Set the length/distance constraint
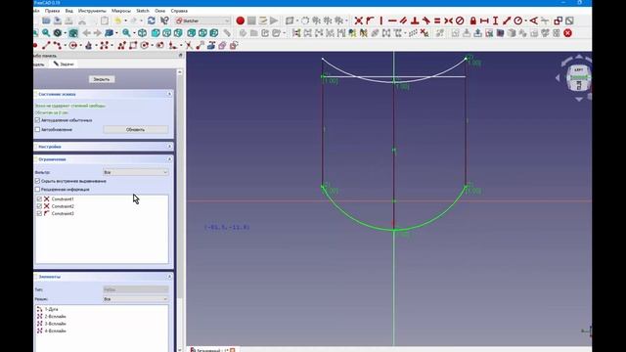 tap(507, 21)
